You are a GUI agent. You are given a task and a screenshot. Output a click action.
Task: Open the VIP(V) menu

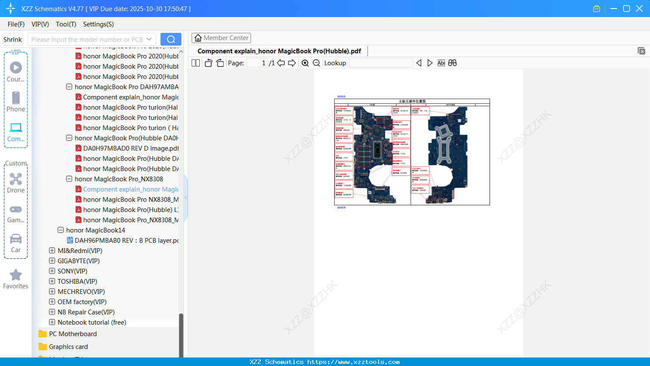click(x=40, y=24)
